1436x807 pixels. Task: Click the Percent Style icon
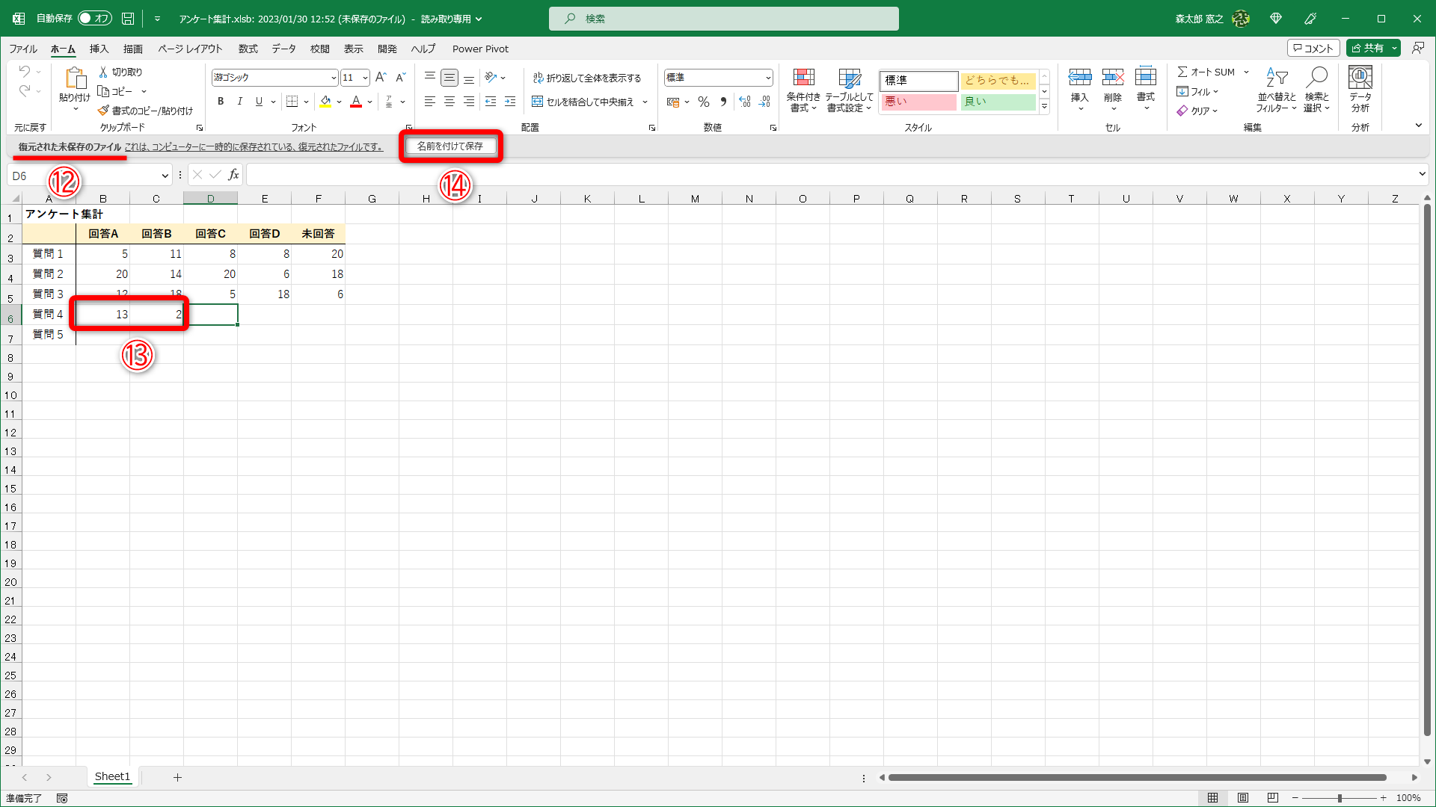[704, 102]
